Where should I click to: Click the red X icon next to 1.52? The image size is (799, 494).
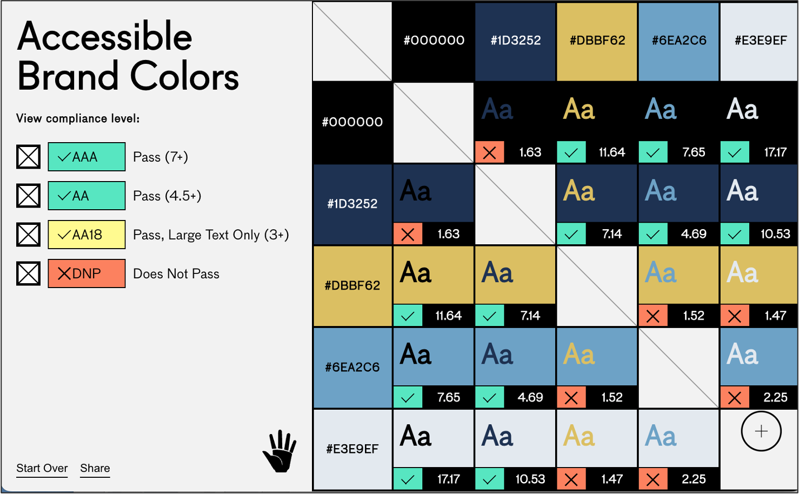coord(653,316)
